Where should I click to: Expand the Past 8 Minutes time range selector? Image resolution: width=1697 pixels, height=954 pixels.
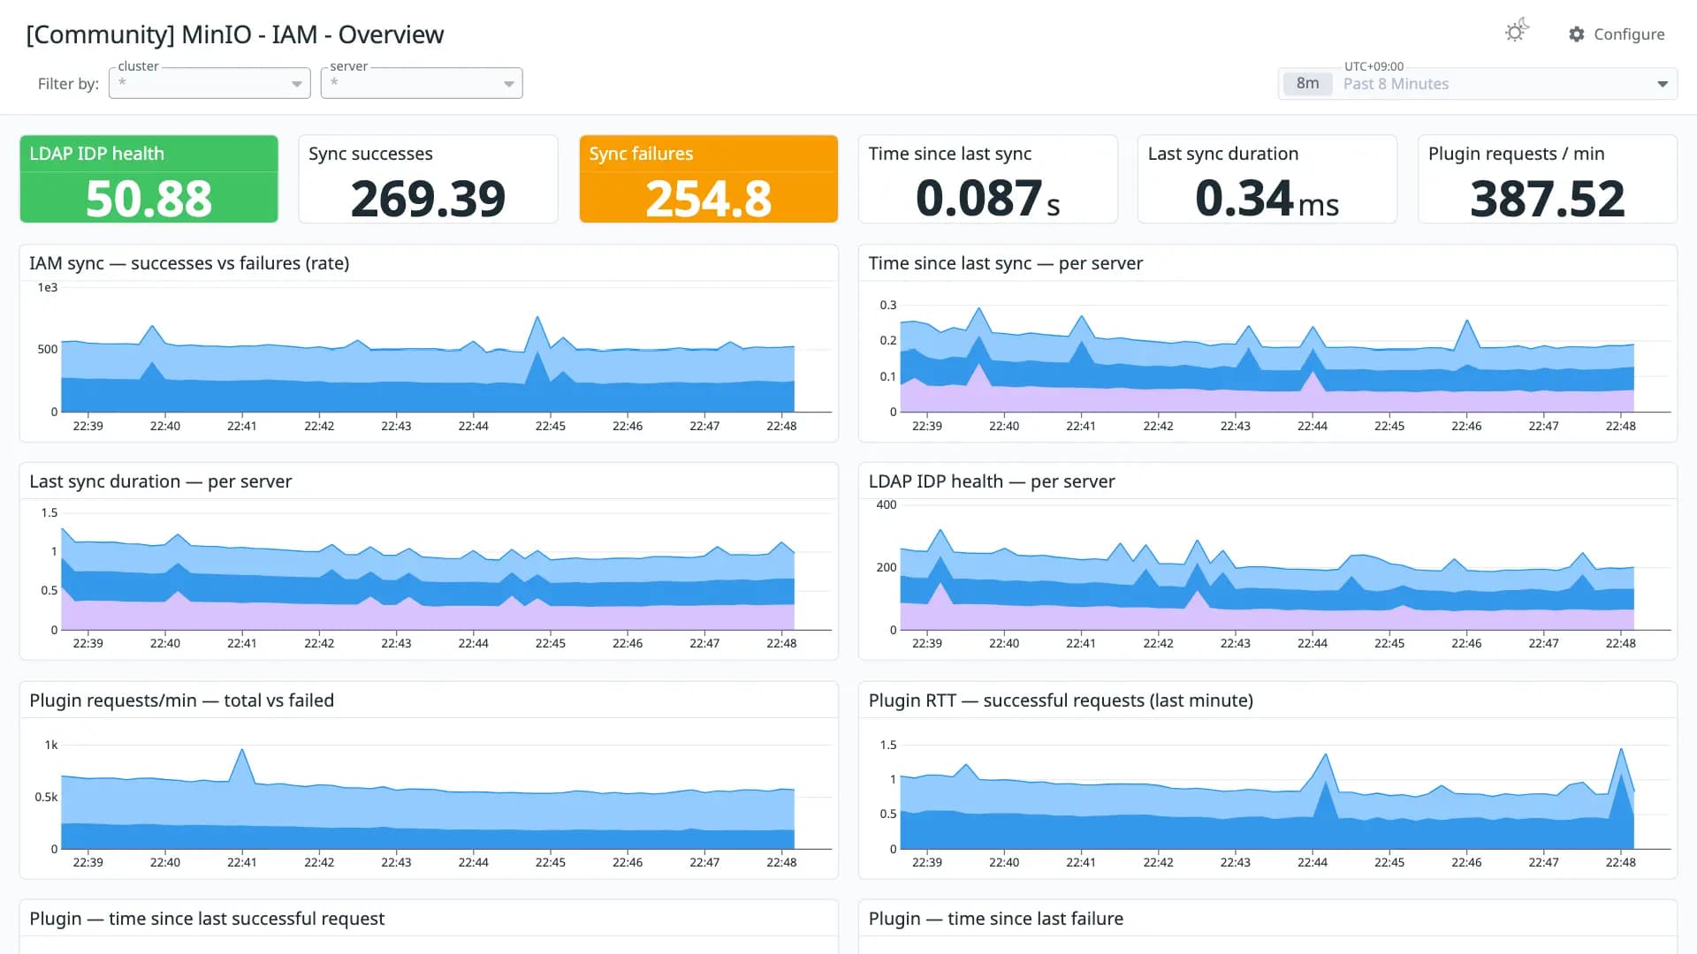[x=1477, y=84]
